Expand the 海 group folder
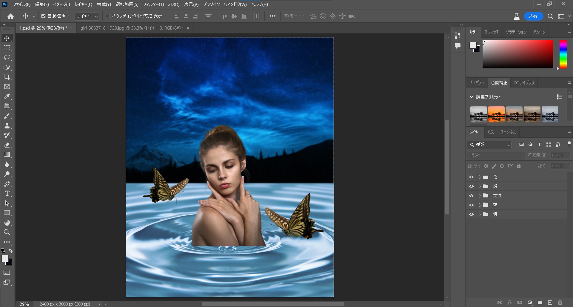The image size is (573, 307). pyautogui.click(x=480, y=214)
